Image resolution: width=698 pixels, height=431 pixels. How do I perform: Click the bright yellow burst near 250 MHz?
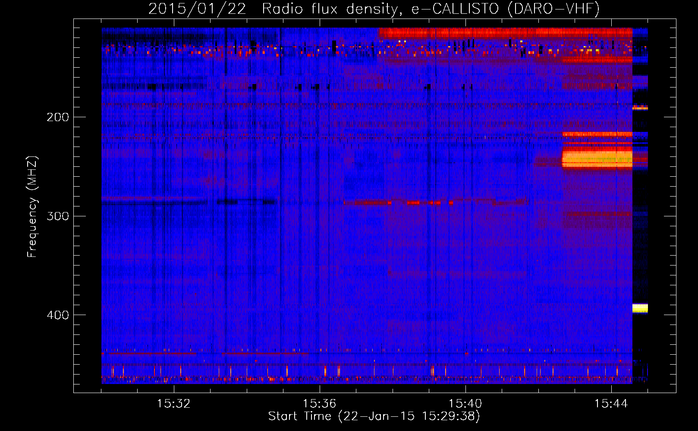pos(597,159)
